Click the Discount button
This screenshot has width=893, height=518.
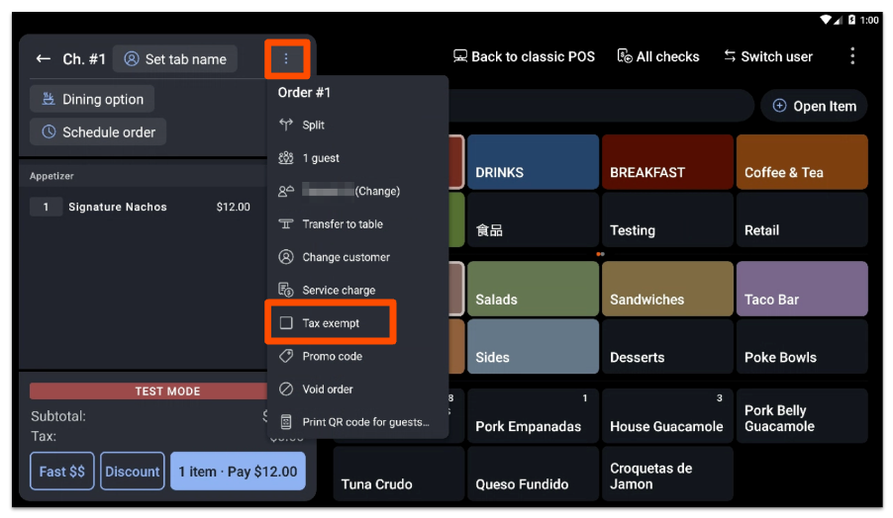(x=132, y=472)
